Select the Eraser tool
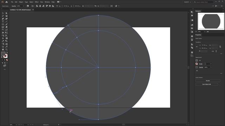225x126 pixels. point(6,27)
